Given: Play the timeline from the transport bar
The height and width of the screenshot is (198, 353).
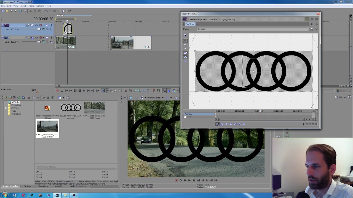Looking at the screenshot, I should coord(71,90).
